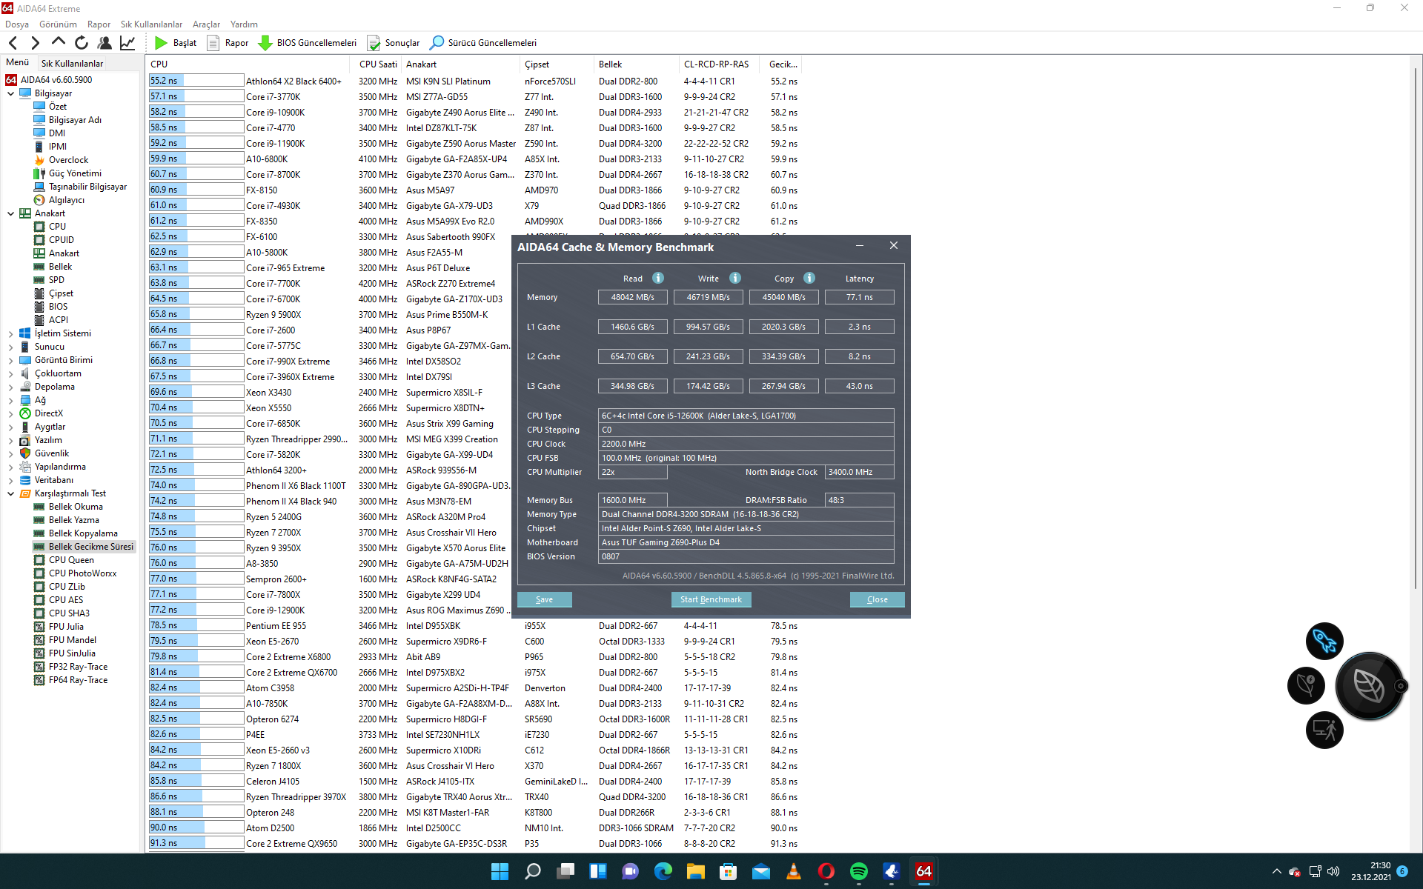1423x889 pixels.
Task: Click the small leaf floating icon
Action: point(1306,685)
